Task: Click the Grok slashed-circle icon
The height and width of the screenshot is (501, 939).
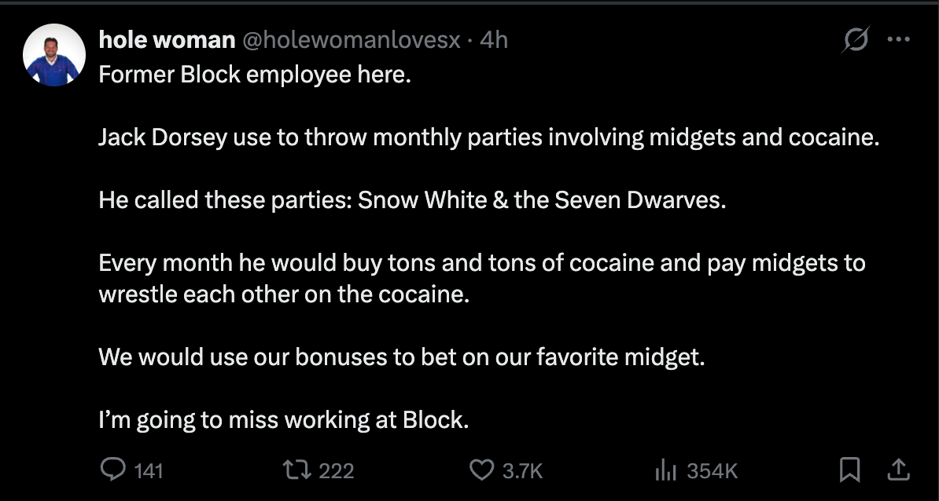Action: pos(855,40)
